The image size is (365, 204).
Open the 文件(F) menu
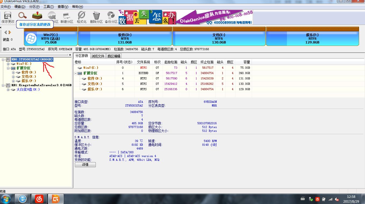click(6, 7)
